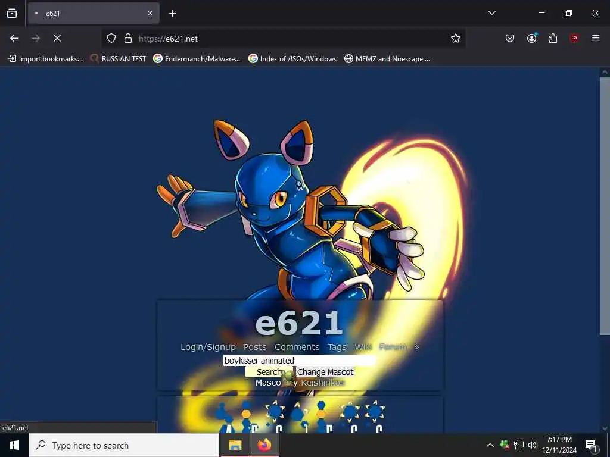View site security padlock info
Viewport: 610px width, 457px height.
click(128, 39)
